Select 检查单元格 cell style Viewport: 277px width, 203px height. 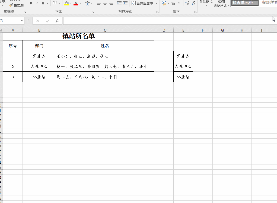coord(245,3)
